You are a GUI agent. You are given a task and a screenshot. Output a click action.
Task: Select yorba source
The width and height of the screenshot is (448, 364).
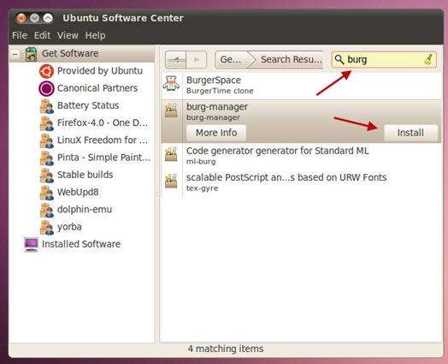coord(69,227)
